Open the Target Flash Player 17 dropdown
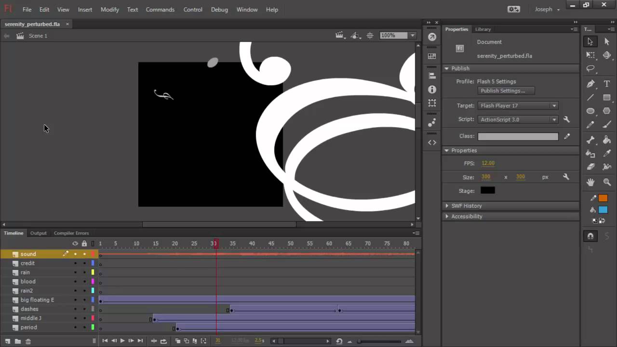The width and height of the screenshot is (617, 347). click(518, 106)
